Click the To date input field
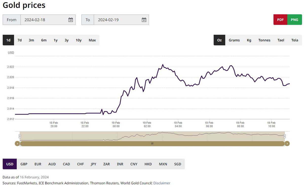Image resolution: width=304 pixels, height=187 pixels. (x=117, y=20)
